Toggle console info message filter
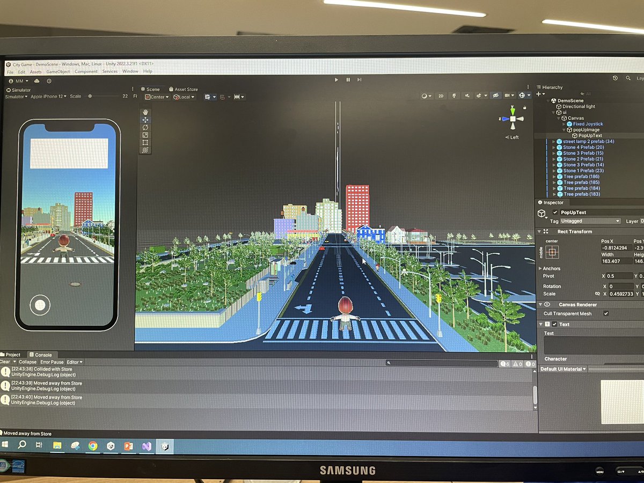The width and height of the screenshot is (644, 483). point(505,364)
